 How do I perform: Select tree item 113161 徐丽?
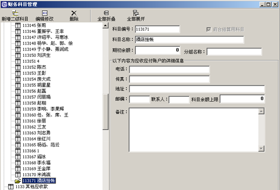click(x=34, y=121)
